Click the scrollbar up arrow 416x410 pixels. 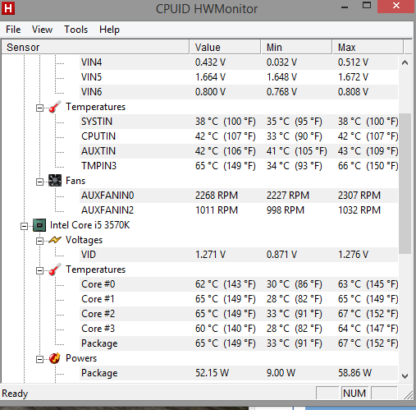pos(405,62)
